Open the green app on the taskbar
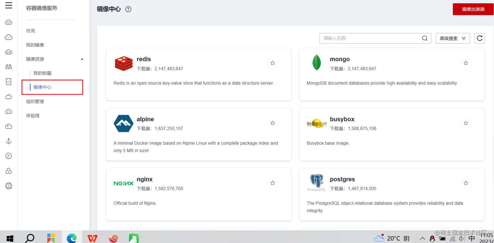 click(134, 238)
